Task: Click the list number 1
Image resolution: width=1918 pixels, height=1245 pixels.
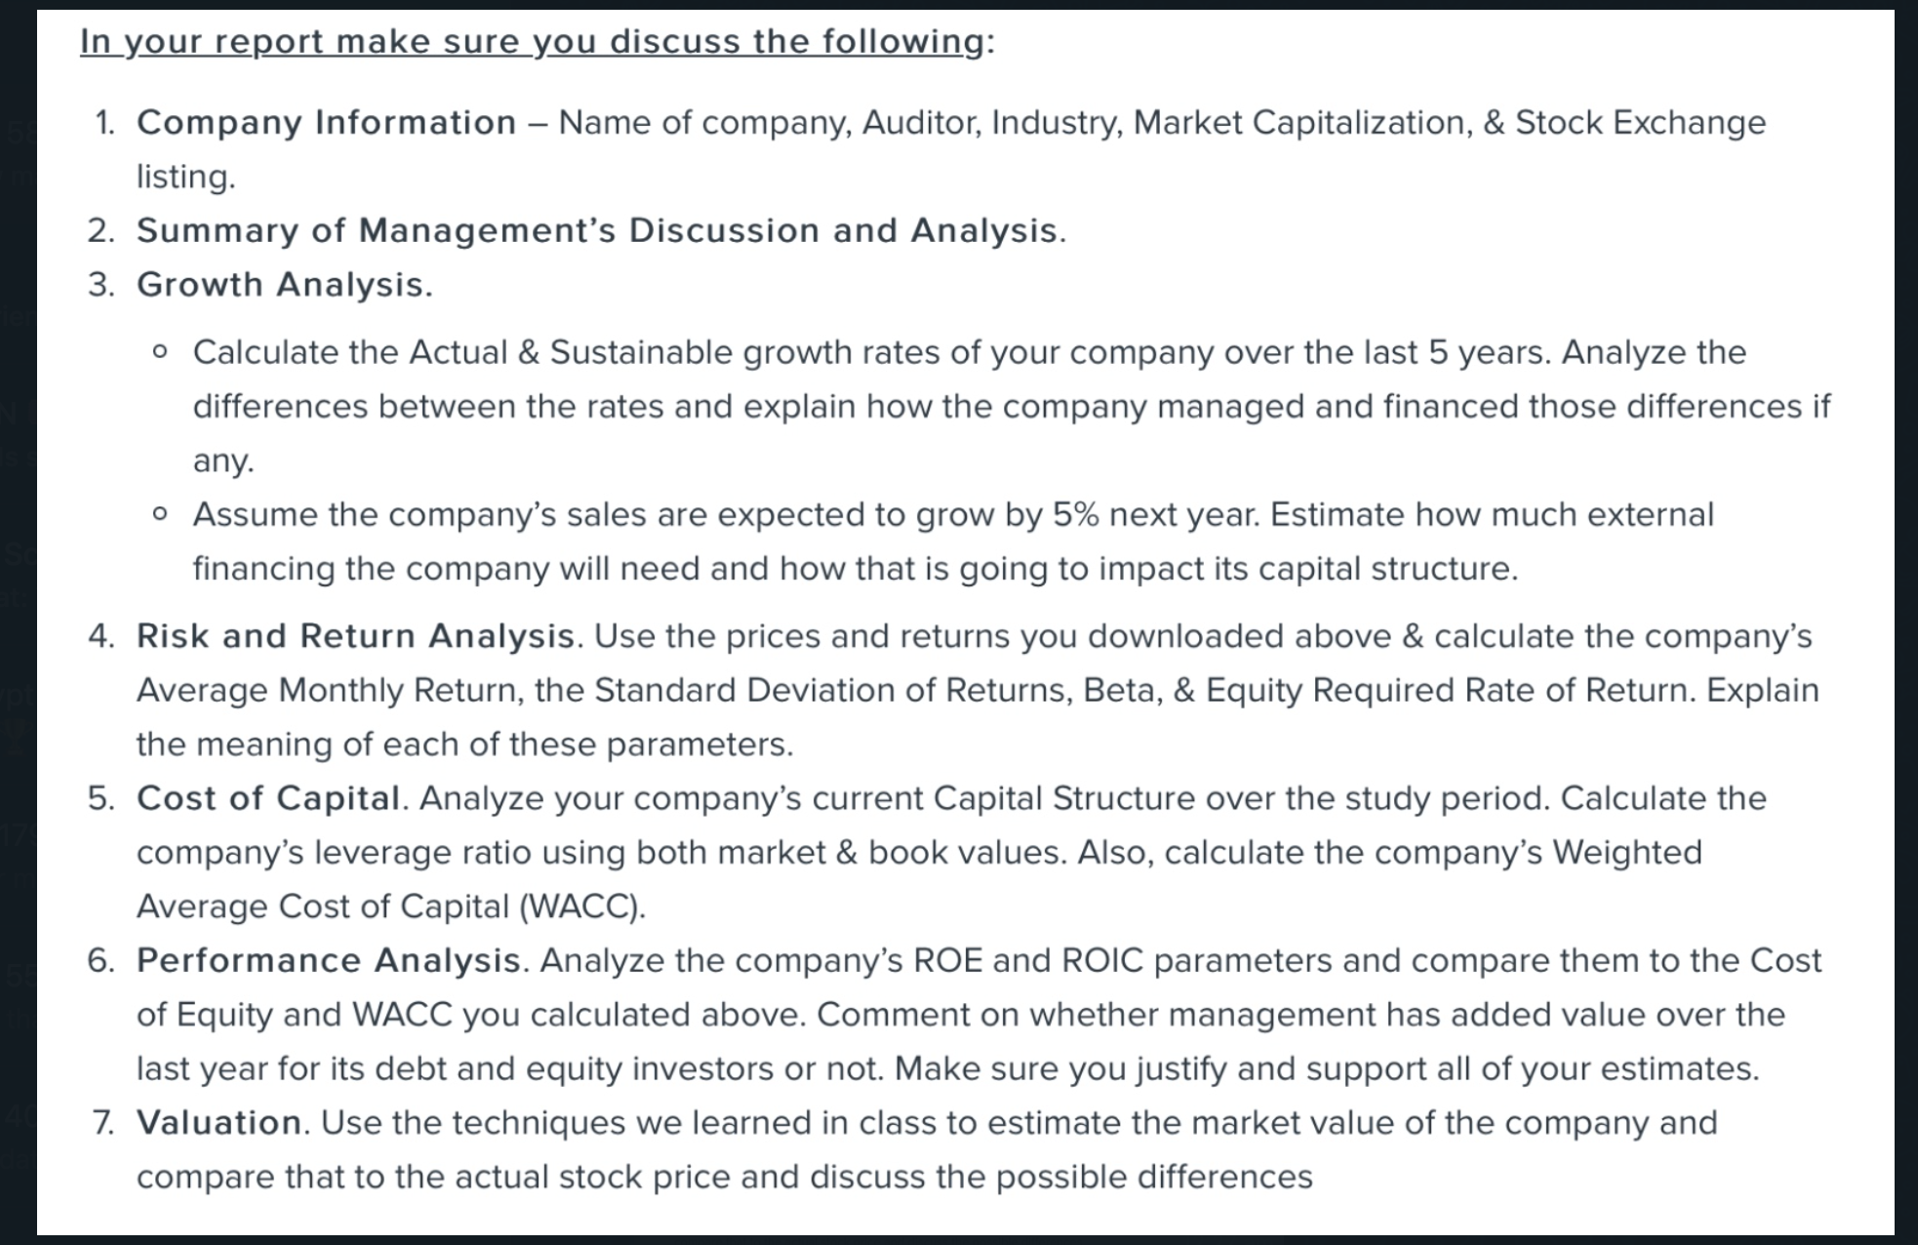Action: pyautogui.click(x=103, y=123)
